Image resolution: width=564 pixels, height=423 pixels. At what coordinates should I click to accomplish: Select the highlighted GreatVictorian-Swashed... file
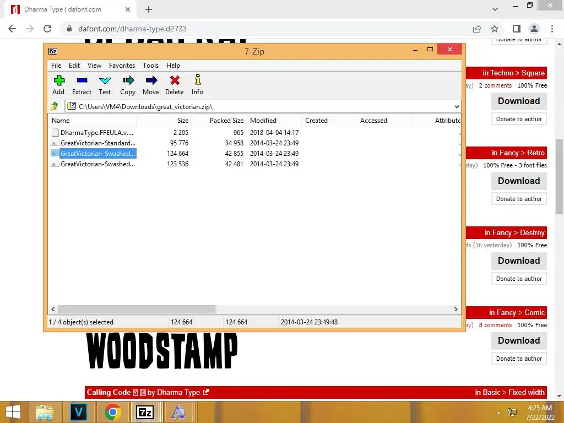(93, 153)
